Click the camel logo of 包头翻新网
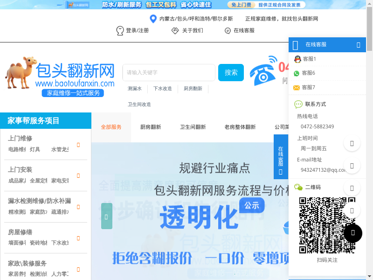373x280 pixels. tap(21, 73)
